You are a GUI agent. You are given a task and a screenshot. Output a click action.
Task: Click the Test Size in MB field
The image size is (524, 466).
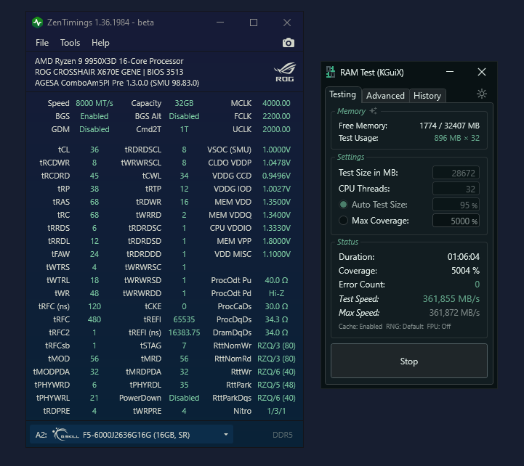click(x=456, y=173)
